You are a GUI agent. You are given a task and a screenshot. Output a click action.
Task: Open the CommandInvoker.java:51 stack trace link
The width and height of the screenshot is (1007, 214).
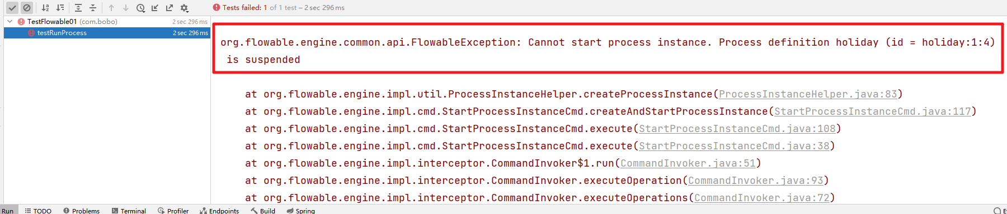688,163
